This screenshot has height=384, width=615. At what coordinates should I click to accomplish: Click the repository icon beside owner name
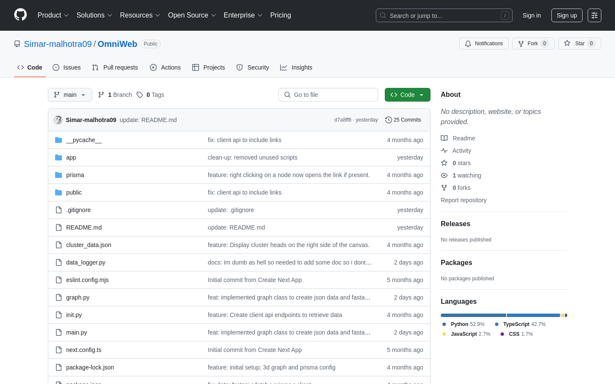coord(17,44)
